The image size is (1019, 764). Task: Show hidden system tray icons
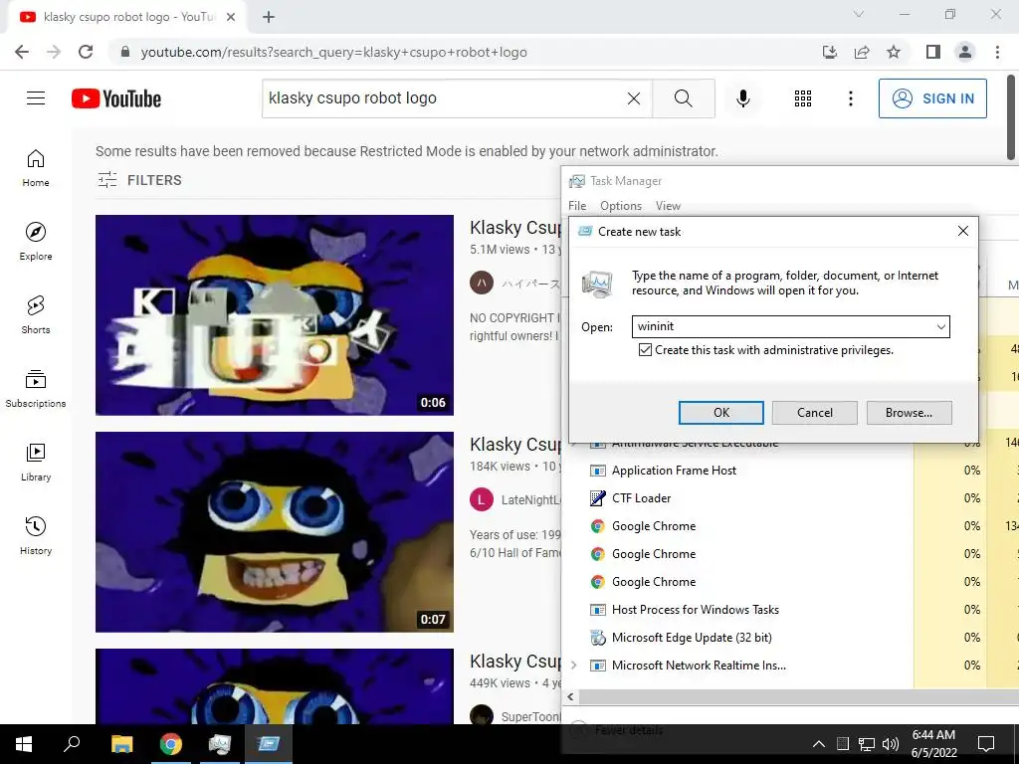pos(819,744)
